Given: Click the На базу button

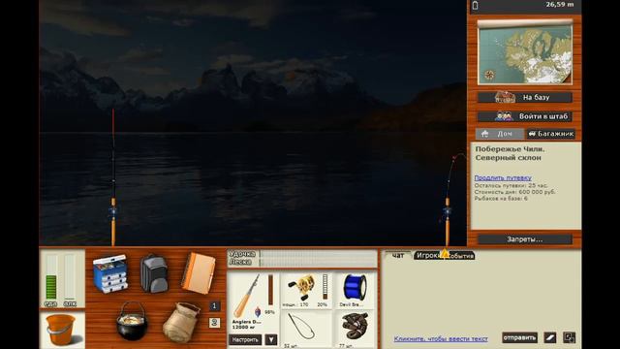Looking at the screenshot, I should (525, 97).
